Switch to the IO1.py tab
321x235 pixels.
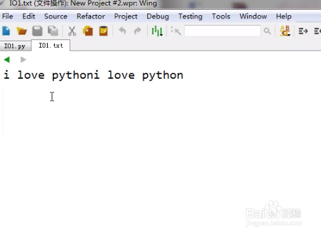click(x=15, y=46)
